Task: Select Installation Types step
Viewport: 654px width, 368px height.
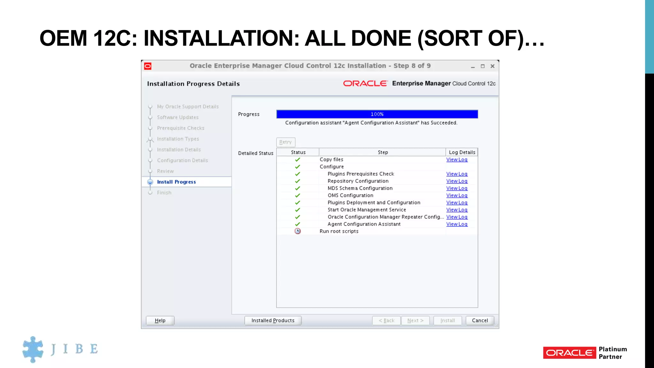Action: [x=178, y=139]
